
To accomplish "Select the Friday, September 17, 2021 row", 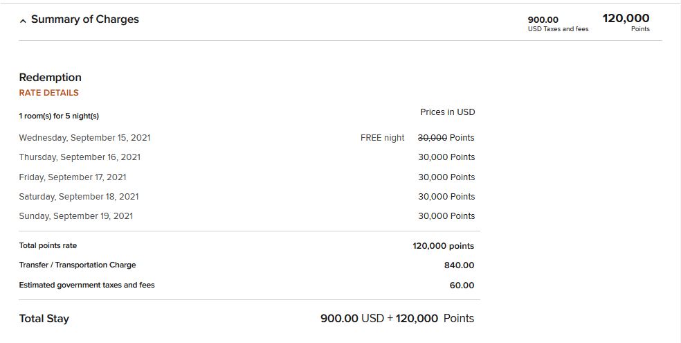I will coord(246,177).
